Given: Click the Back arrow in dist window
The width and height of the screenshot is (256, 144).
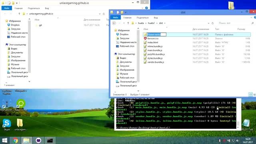Looking at the screenshot, I should point(114,23).
